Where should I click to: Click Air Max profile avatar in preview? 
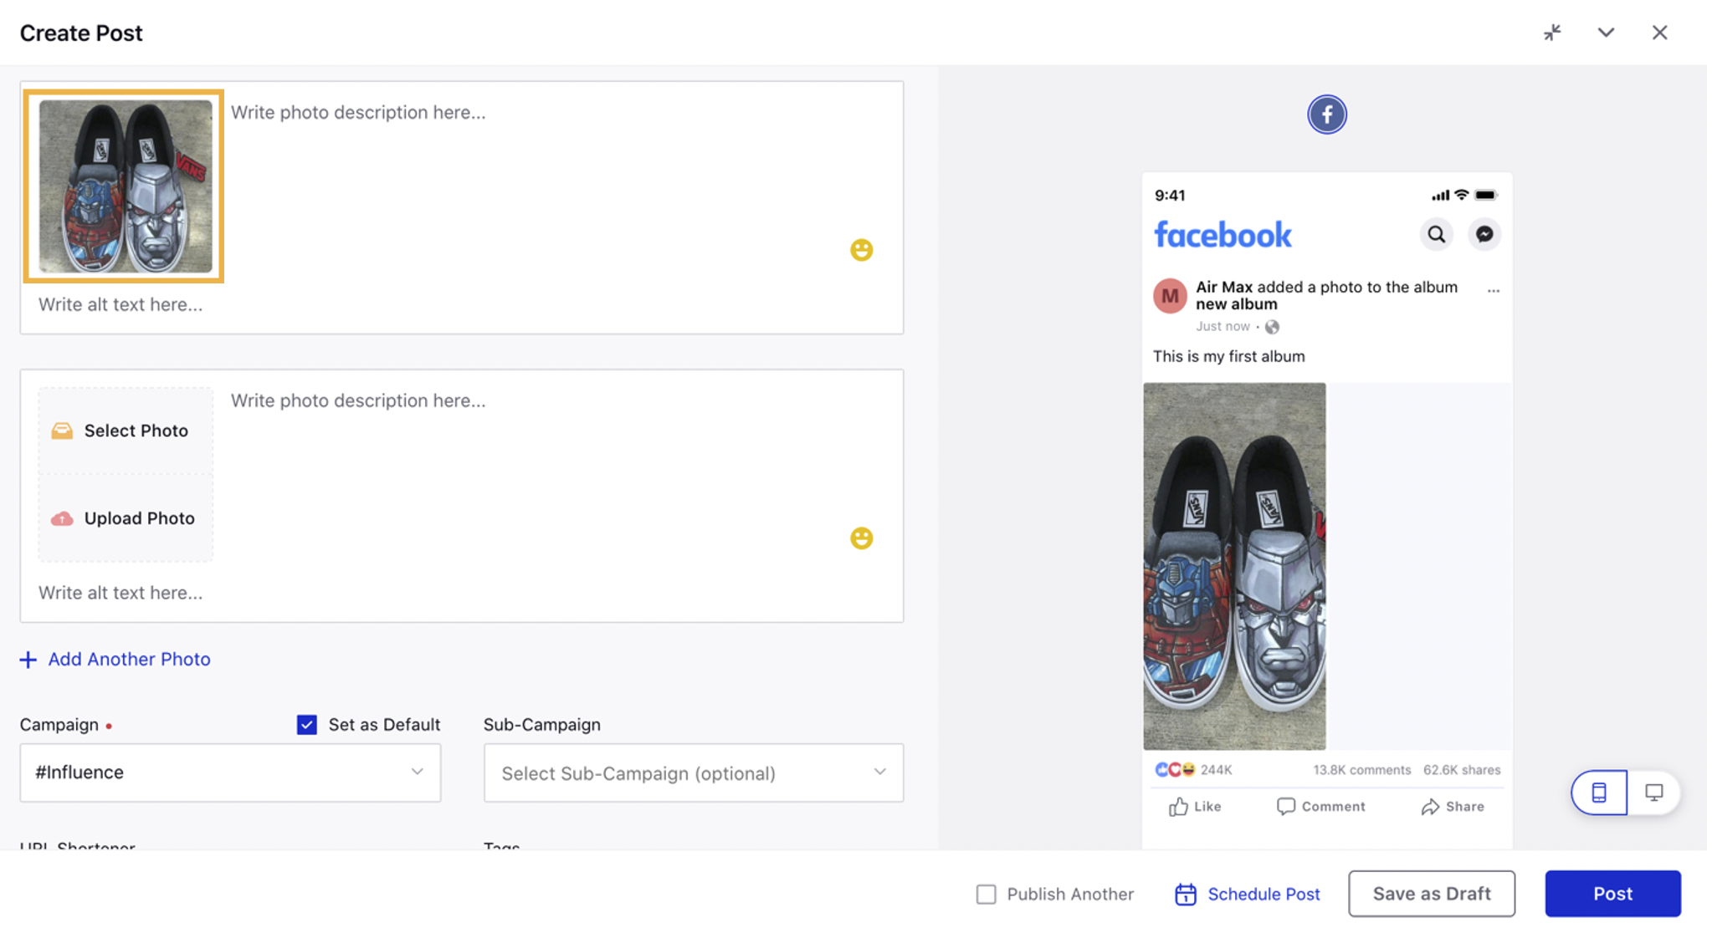(x=1170, y=296)
